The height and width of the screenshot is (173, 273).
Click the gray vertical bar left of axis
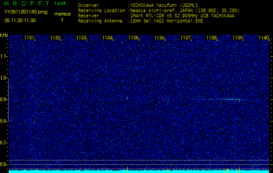[x=8, y=99]
